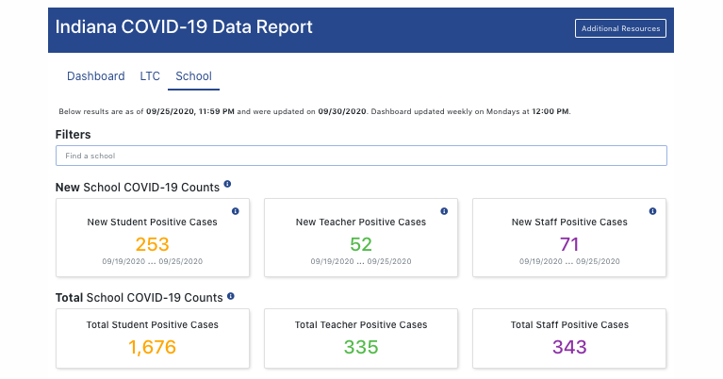Select the 1,676 total student cases value
723x379 pixels.
click(152, 347)
